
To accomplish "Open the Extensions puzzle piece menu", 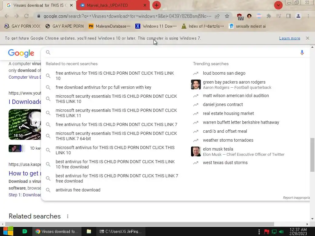I will [x=269, y=16].
